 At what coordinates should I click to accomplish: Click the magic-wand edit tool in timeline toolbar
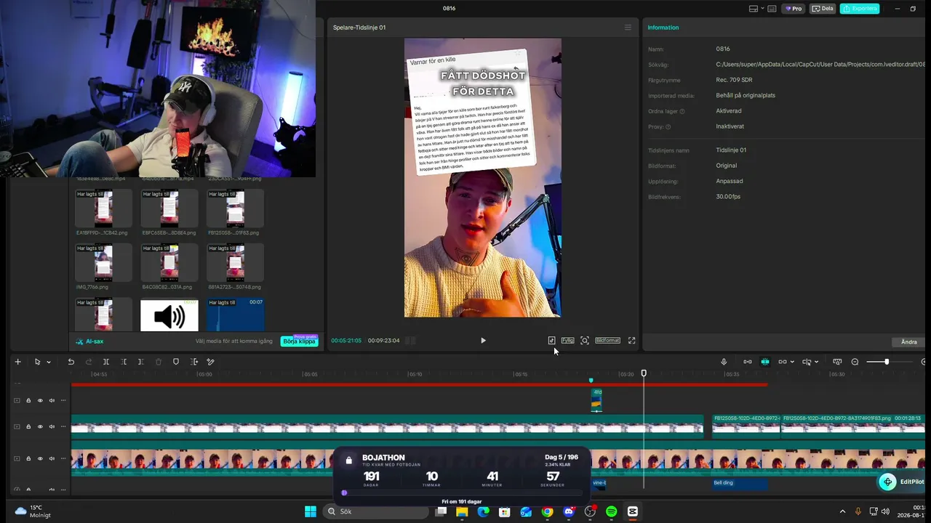(x=211, y=362)
